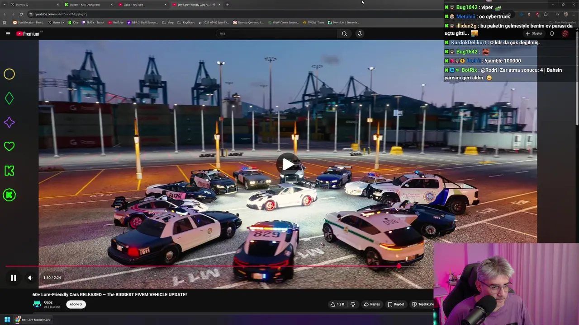Close the Gabz - YouTube tab
This screenshot has height=325, width=579.
coord(166,5)
